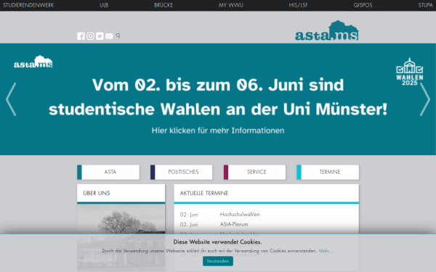
Task: Open the 'Mehr...' cookie info link
Action: [326, 251]
